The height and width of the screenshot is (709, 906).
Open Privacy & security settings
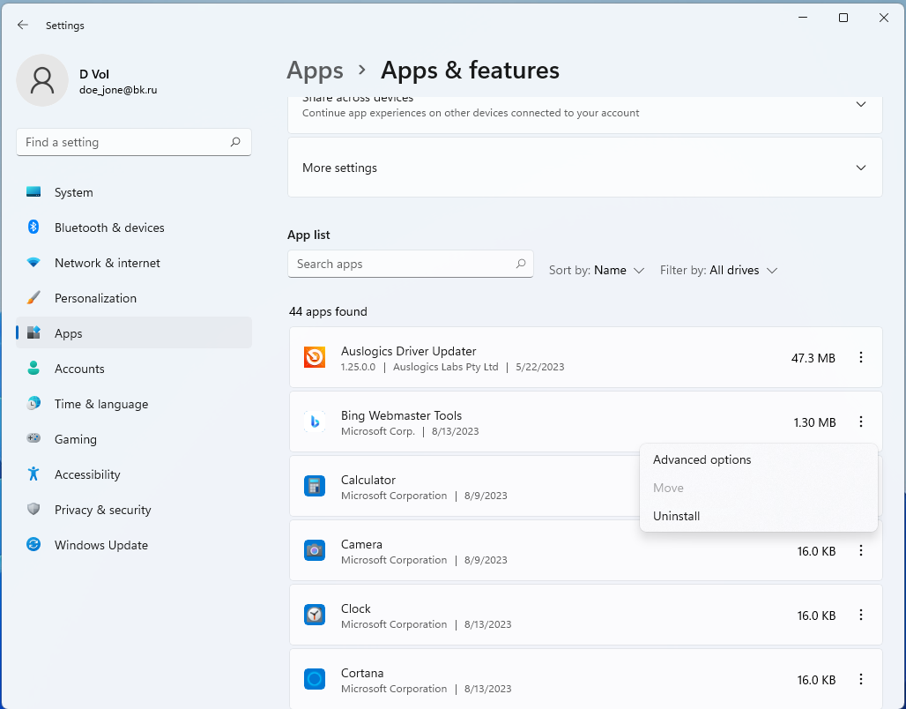pyautogui.click(x=102, y=510)
